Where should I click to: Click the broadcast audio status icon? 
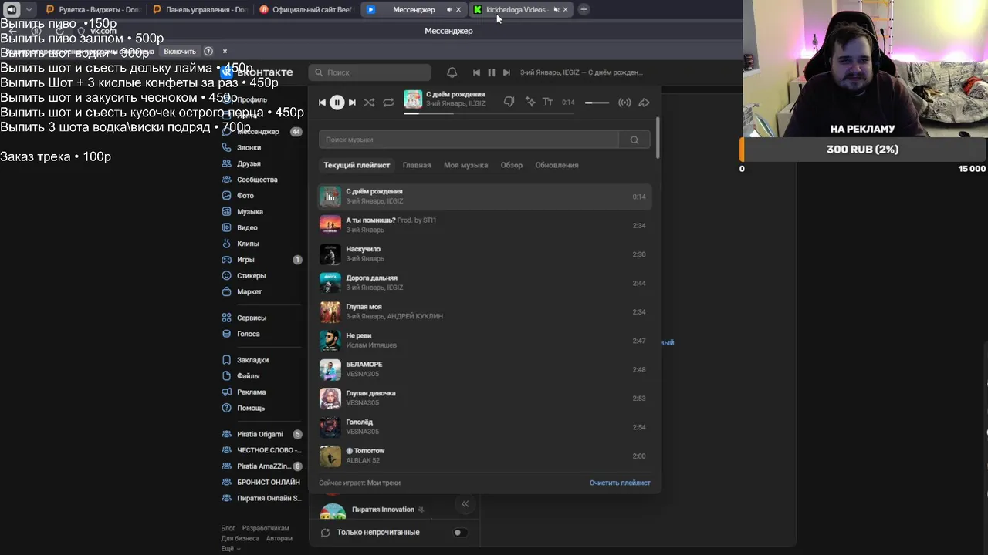624,103
